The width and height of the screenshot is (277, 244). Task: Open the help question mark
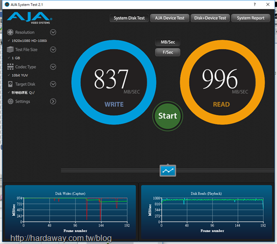(x=255, y=5)
